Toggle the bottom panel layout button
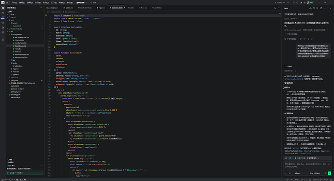Screen dimensions: 334x181 click(x=297, y=2)
